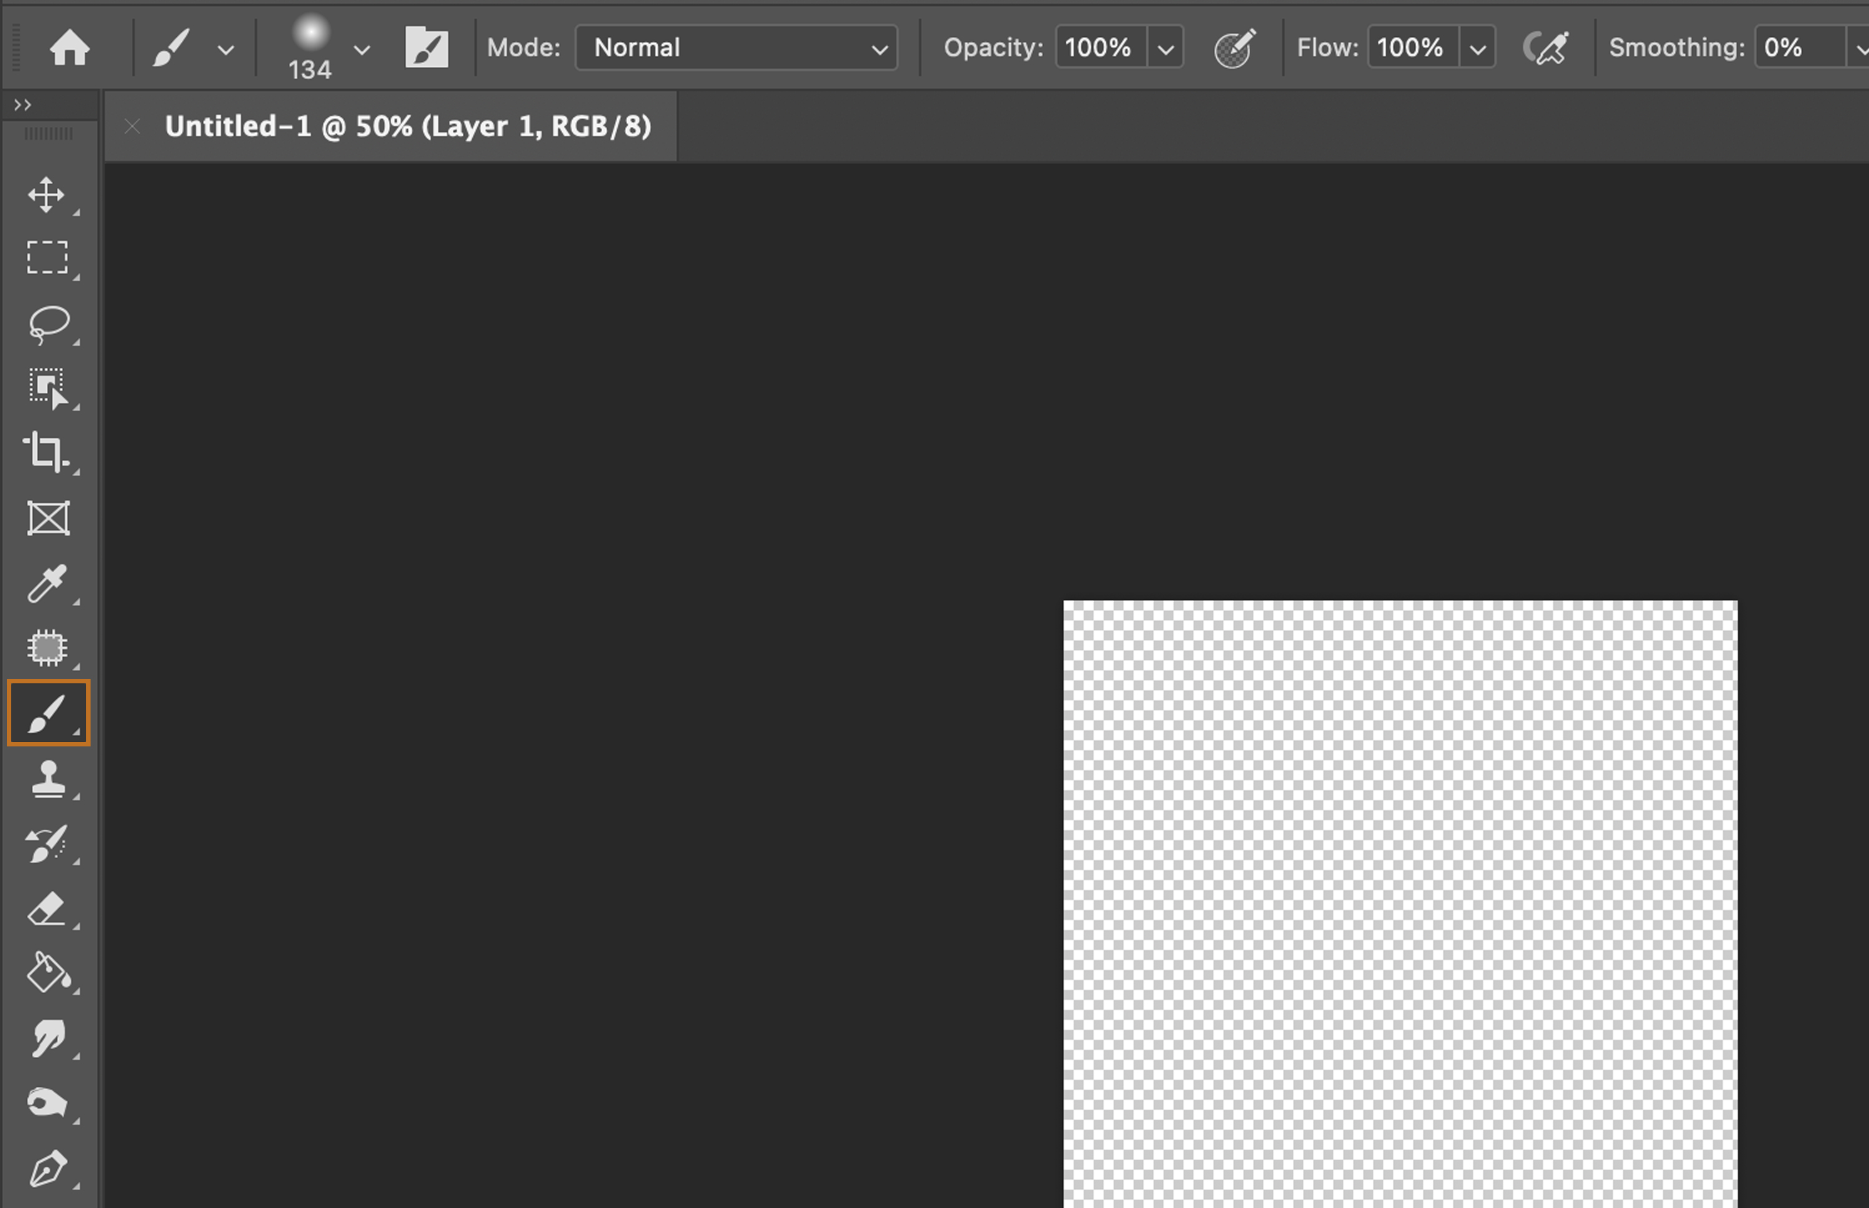Select the Lasso tool
The width and height of the screenshot is (1869, 1208).
tap(48, 323)
